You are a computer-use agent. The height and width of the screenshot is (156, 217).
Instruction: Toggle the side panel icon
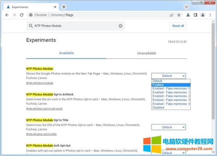click(x=195, y=15)
